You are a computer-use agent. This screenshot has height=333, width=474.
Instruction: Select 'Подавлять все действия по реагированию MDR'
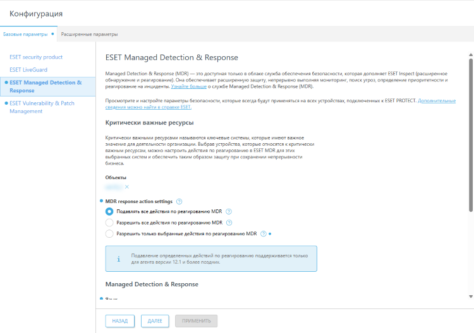pos(109,212)
